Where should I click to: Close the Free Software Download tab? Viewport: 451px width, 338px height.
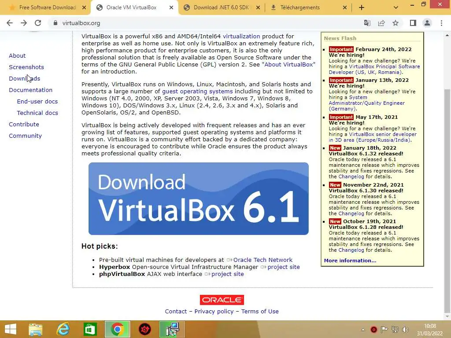84,7
